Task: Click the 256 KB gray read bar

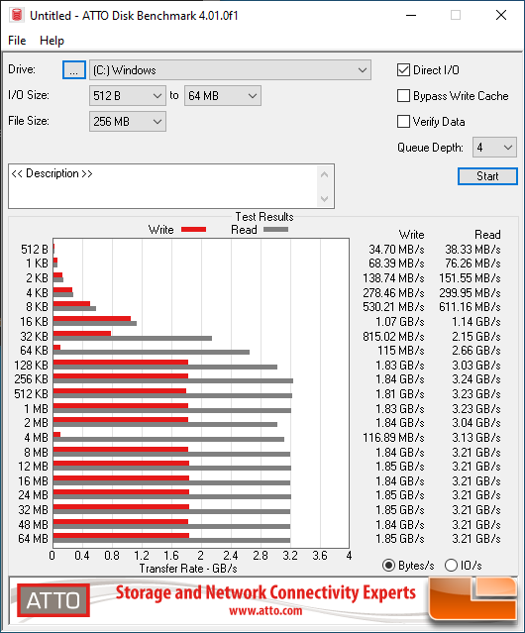Action: 173,380
